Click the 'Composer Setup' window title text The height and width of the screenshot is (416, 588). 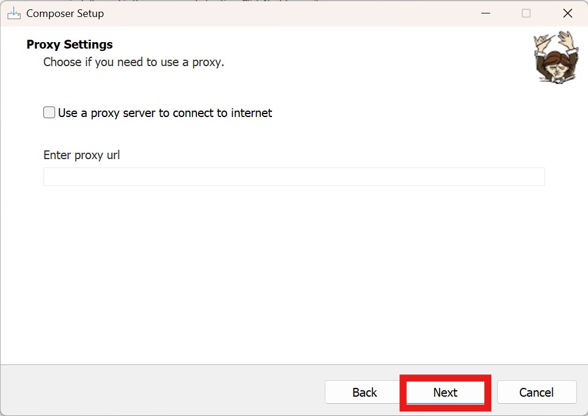click(x=65, y=13)
